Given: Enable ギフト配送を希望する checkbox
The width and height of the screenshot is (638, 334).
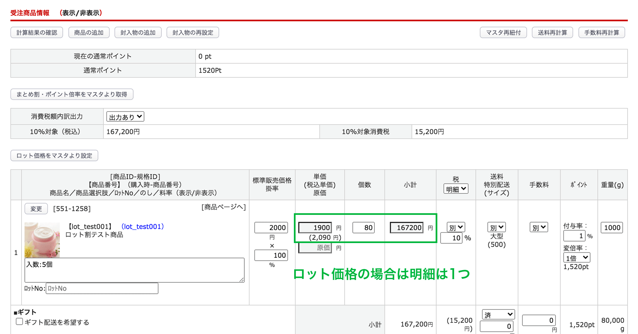Looking at the screenshot, I should tap(19, 322).
